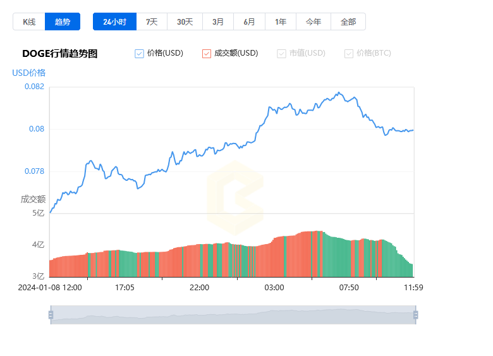Toggle the 价格(USD) checkbox

click(140, 54)
